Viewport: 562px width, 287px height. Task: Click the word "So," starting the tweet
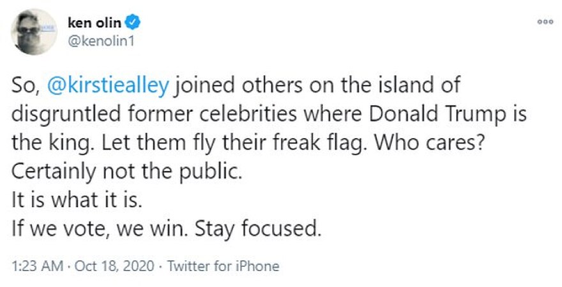pos(27,85)
